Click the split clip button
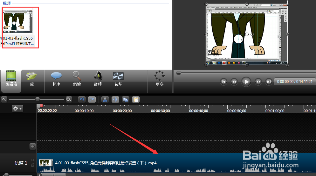Viewport: 316px width, 176px height. (115, 99)
